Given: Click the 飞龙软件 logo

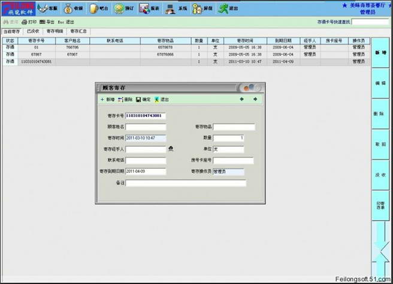Looking at the screenshot, I should click(x=18, y=8).
